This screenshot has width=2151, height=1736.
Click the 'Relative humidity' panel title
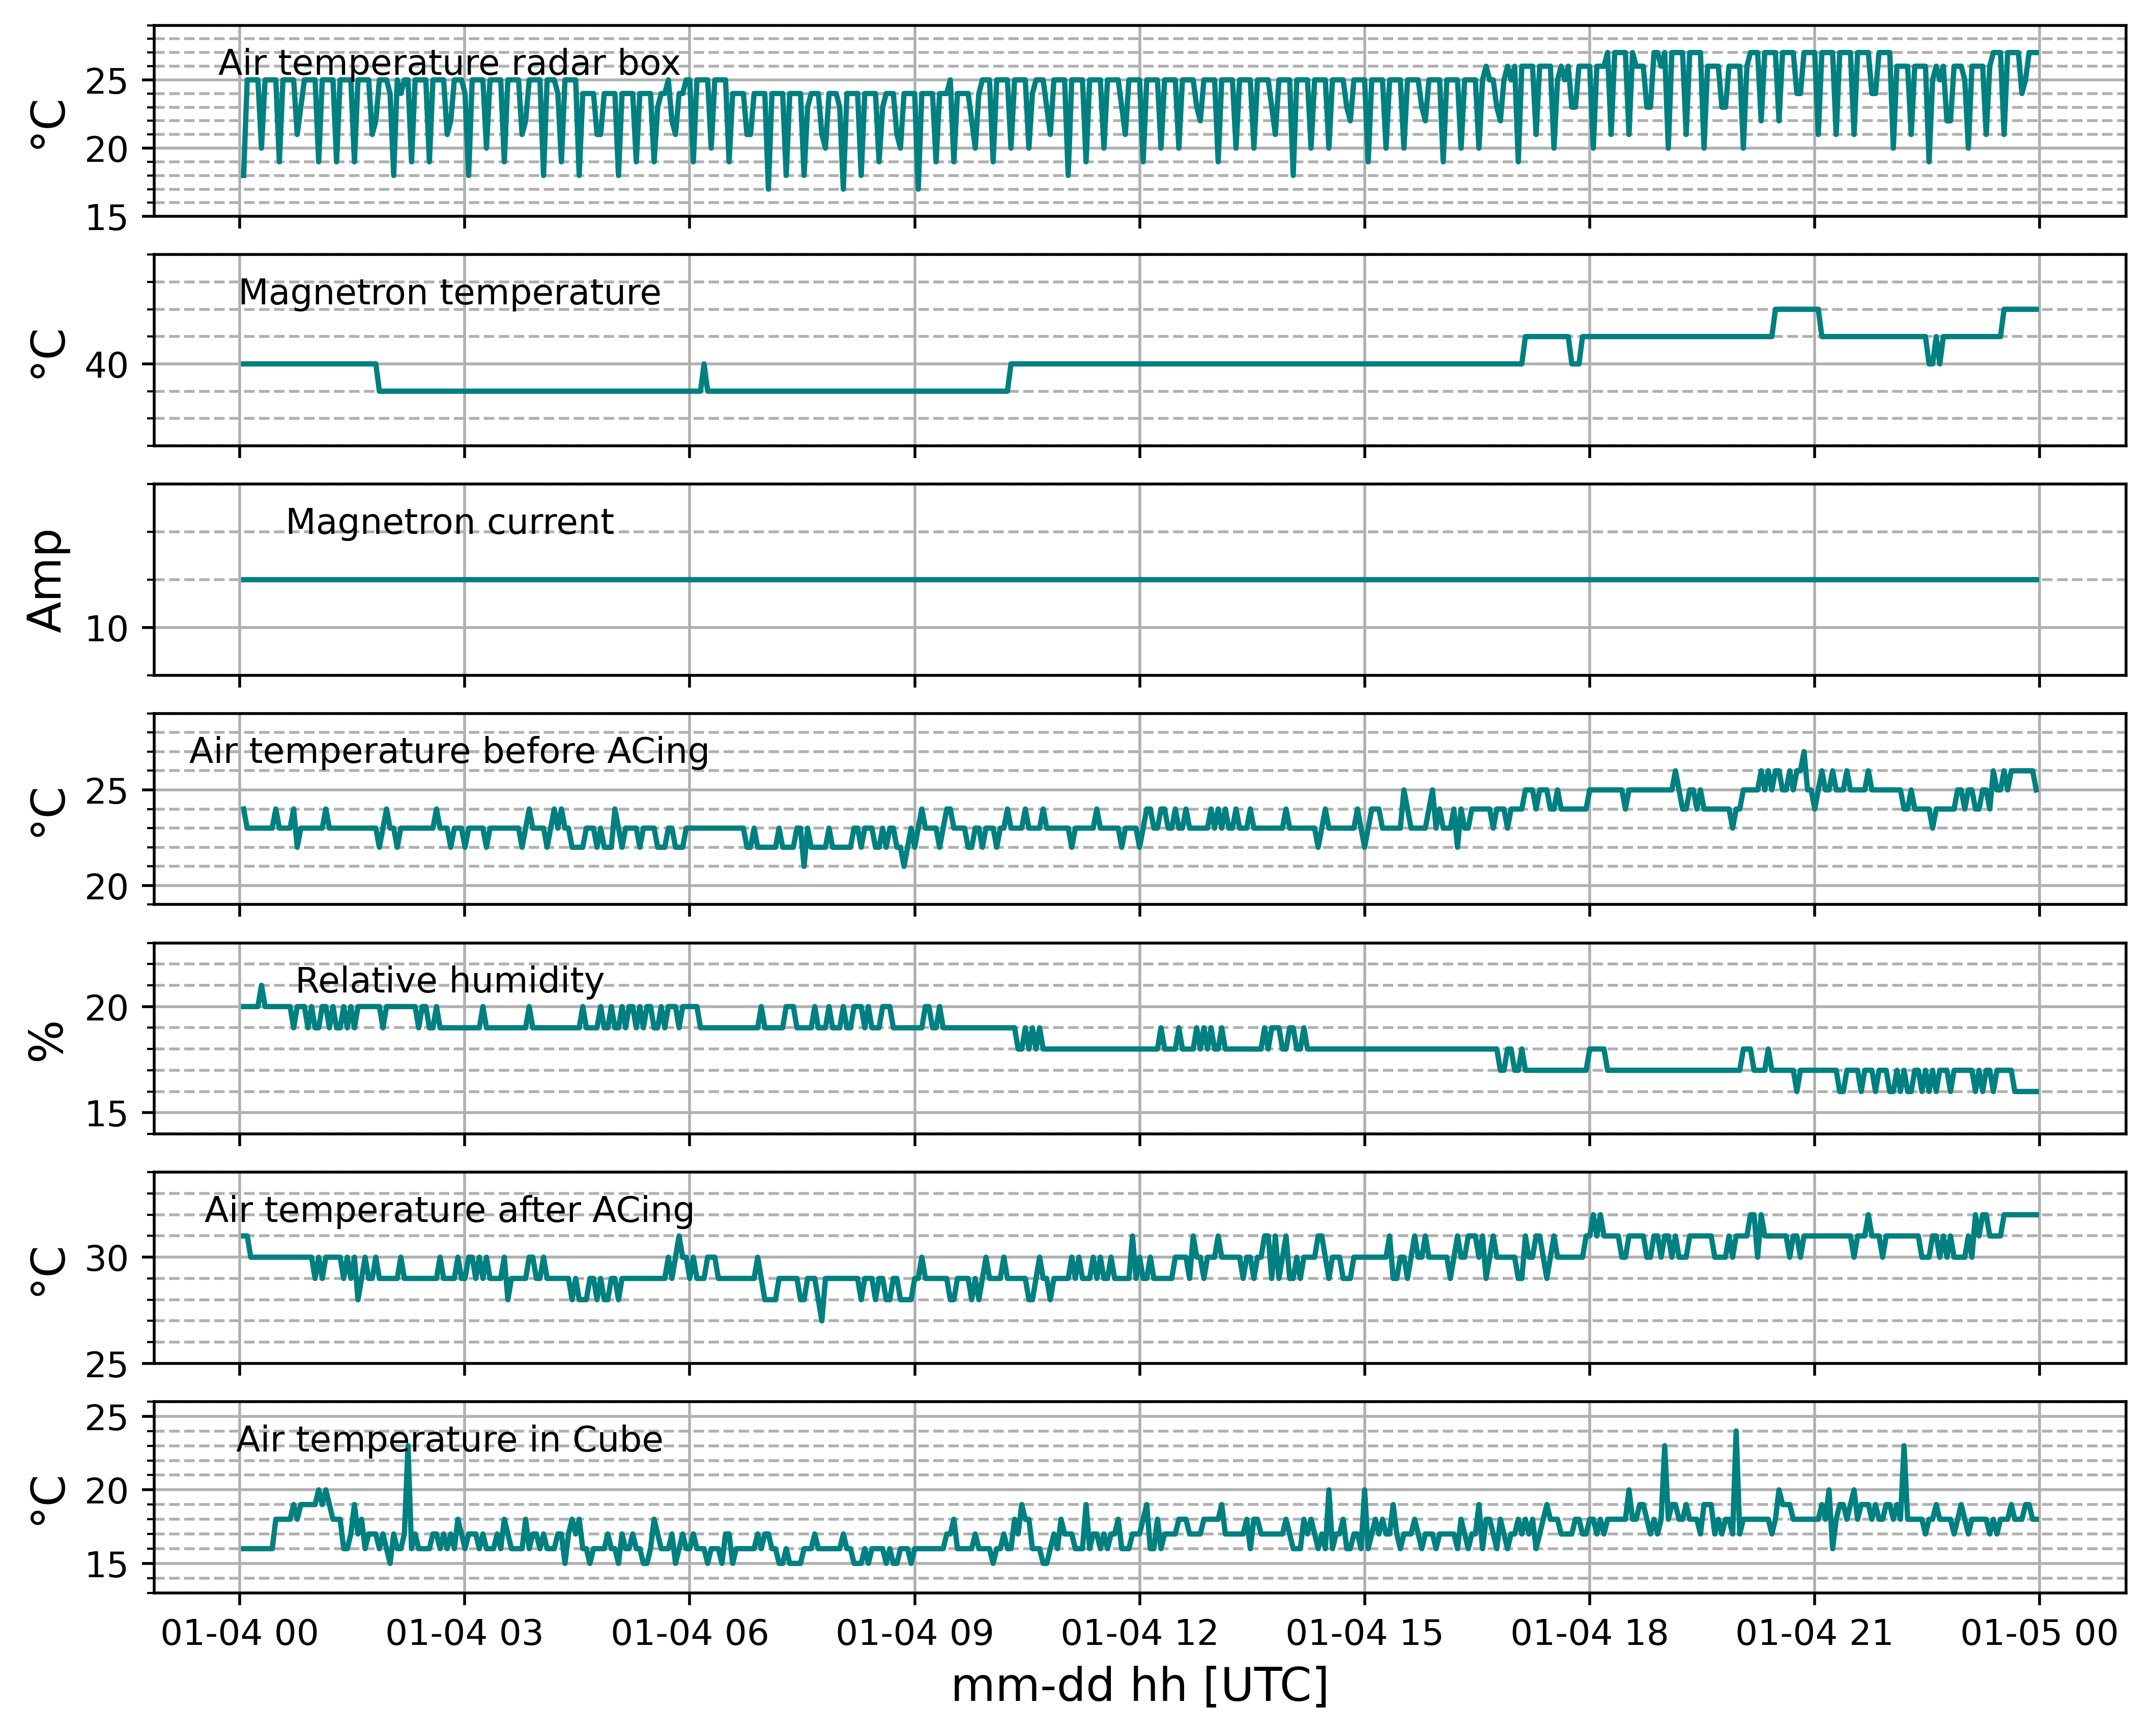(449, 981)
